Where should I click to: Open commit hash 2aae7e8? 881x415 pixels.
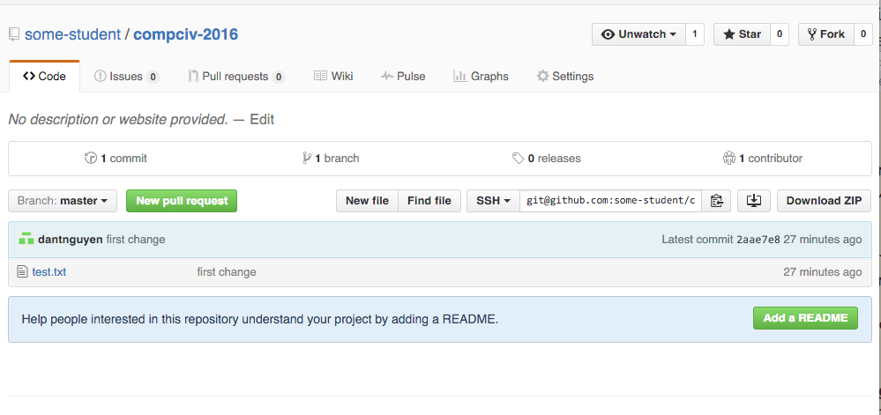coord(758,240)
